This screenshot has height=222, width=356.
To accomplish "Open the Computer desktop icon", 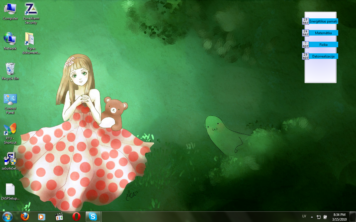I will pyautogui.click(x=10, y=12).
